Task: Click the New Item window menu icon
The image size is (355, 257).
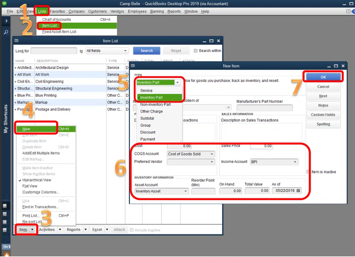Action: pyautogui.click(x=133, y=66)
